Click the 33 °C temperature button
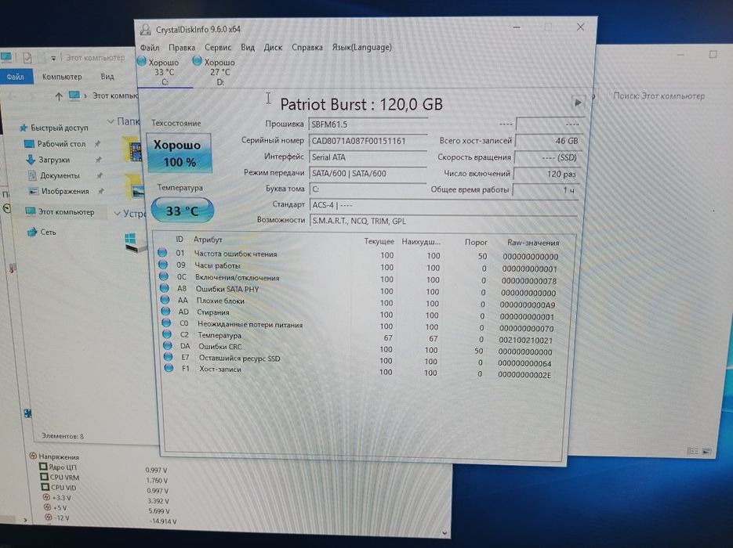733x548 pixels. 183,211
